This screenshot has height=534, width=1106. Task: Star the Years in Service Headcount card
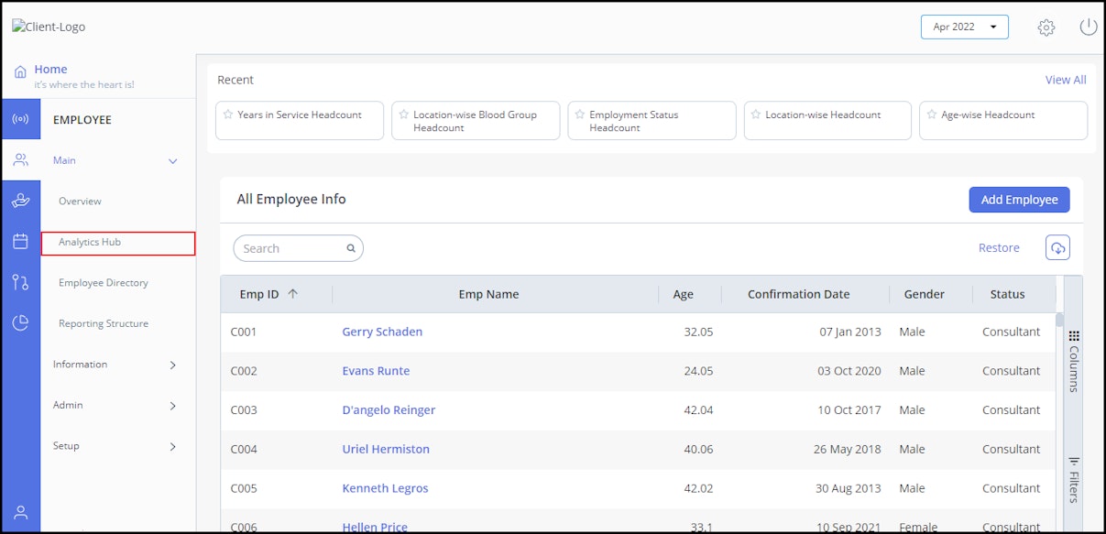228,114
